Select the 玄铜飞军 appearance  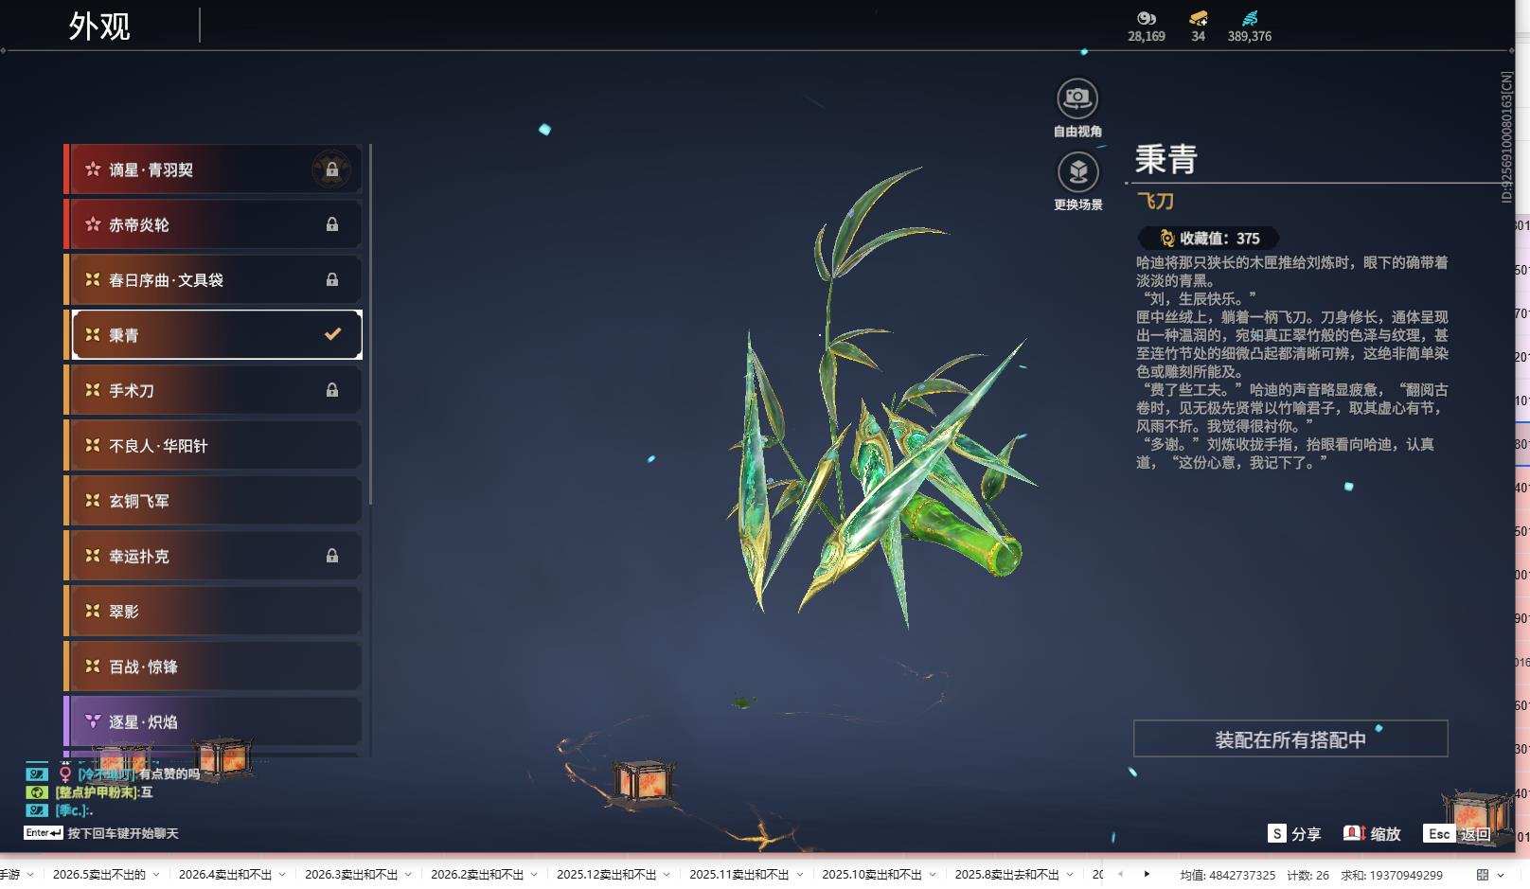click(213, 500)
